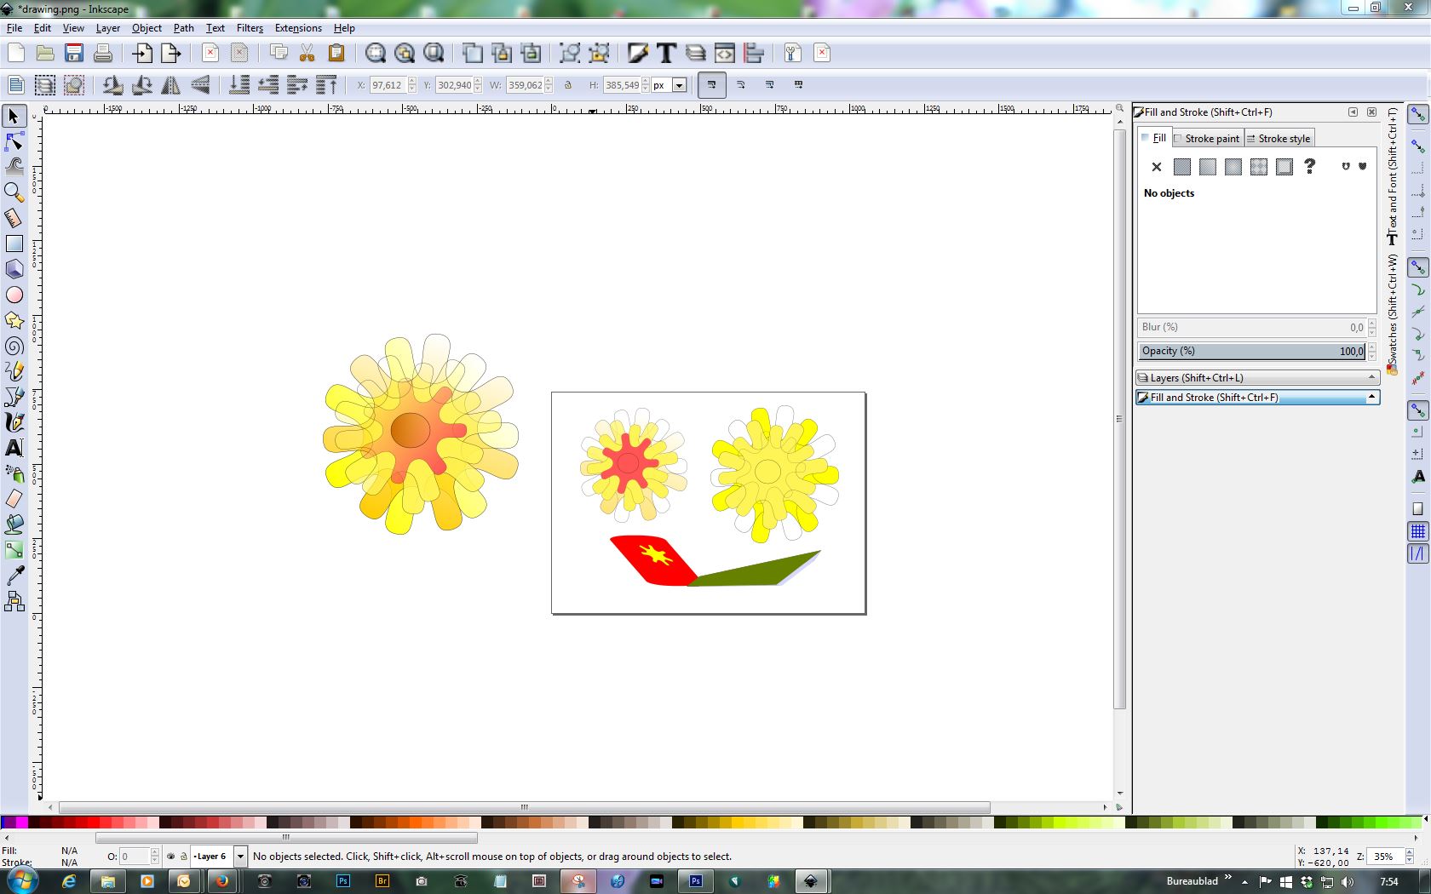Select the Ellipse circle tool
This screenshot has height=894, width=1431.
(14, 295)
